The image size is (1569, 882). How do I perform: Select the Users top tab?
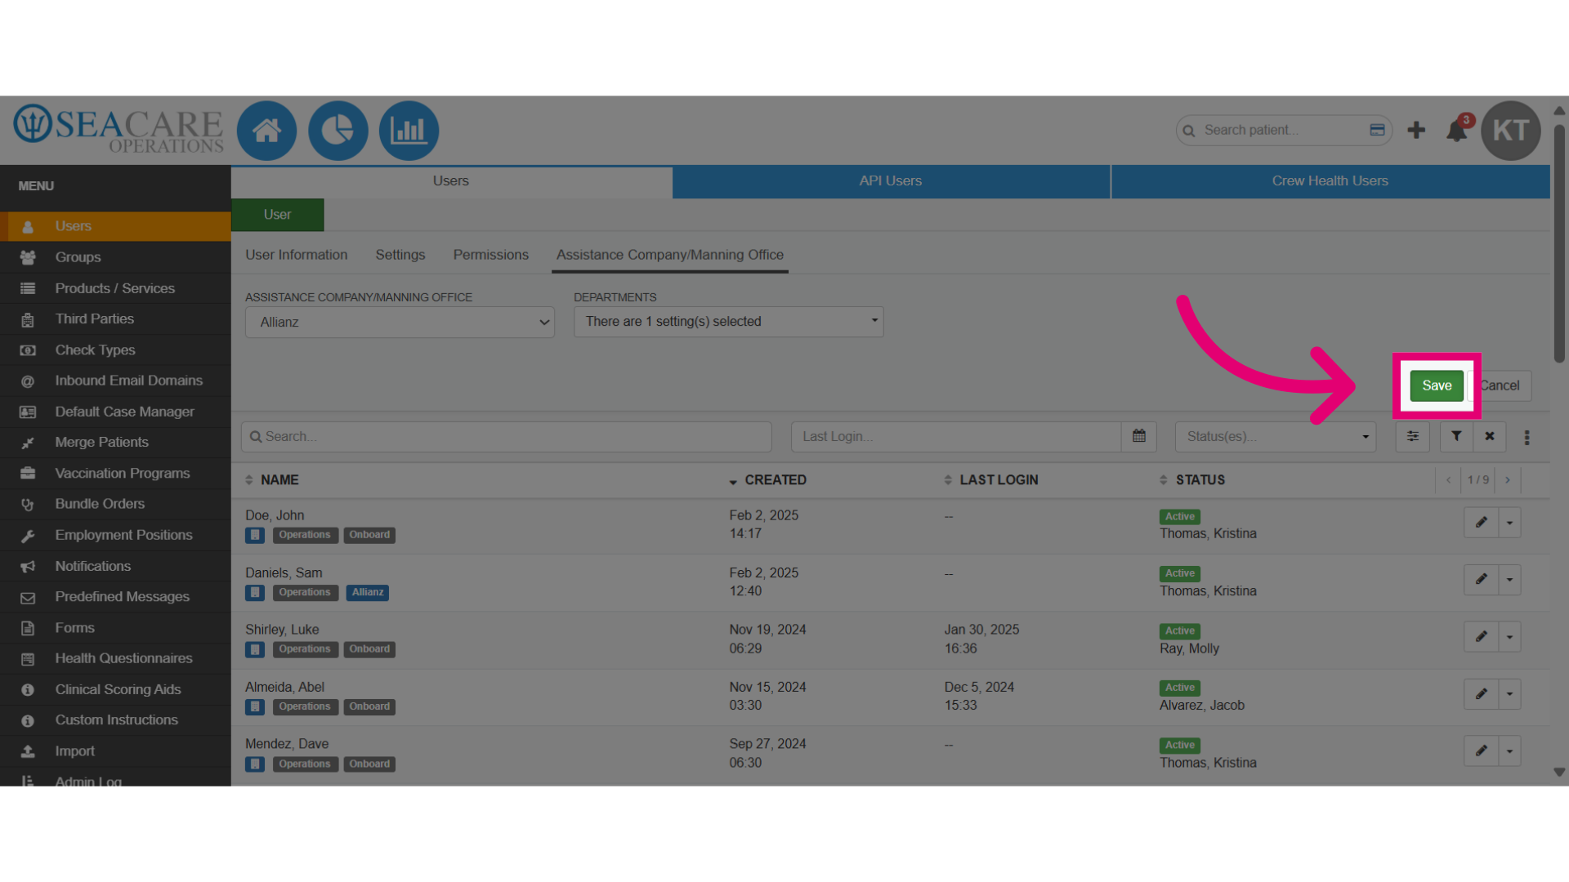(451, 181)
